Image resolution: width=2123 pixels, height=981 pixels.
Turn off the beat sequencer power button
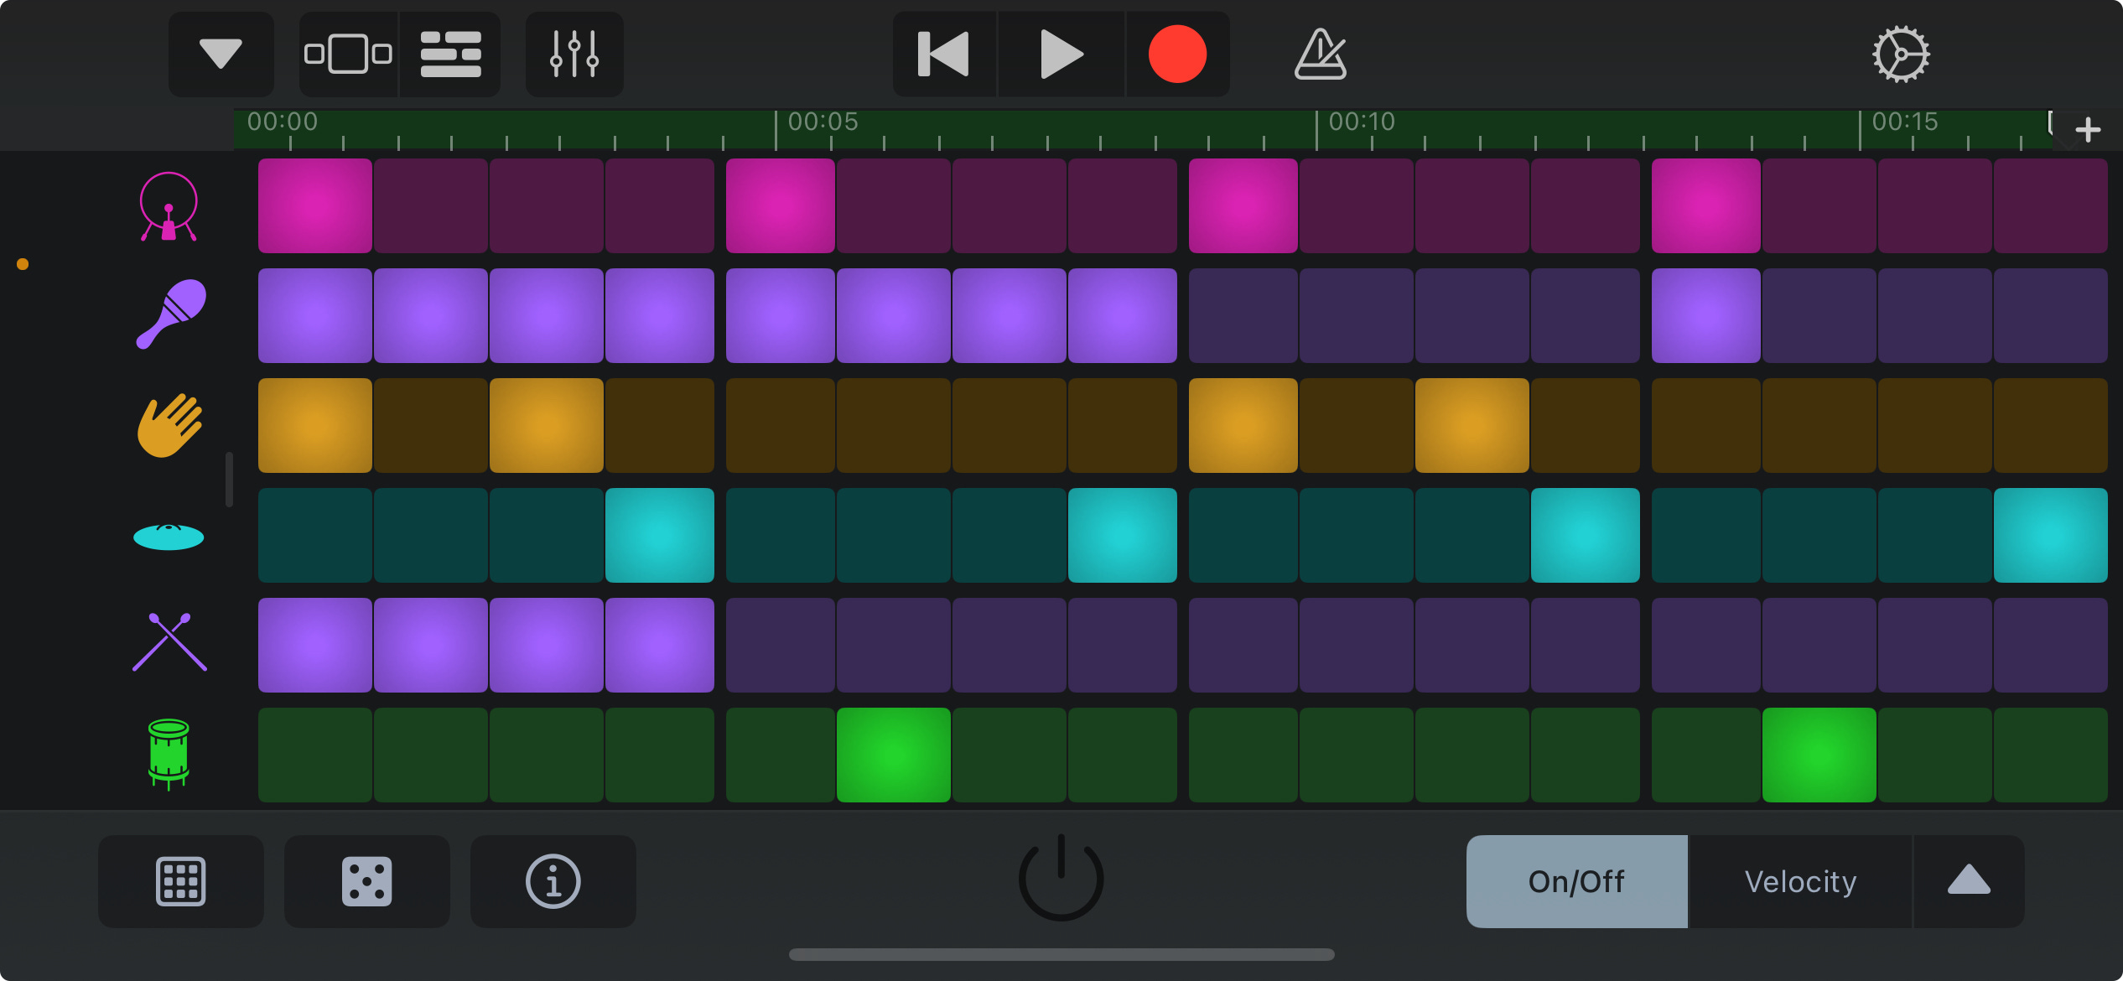(x=1061, y=878)
